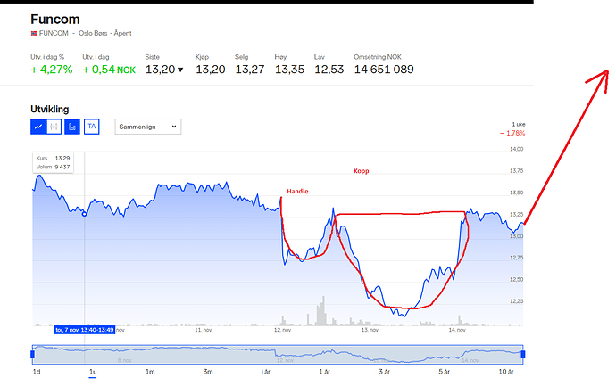Click the 1 uke -1,78% label
616x386 pixels.
(x=512, y=129)
